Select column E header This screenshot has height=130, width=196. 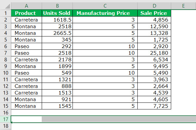(183, 6)
